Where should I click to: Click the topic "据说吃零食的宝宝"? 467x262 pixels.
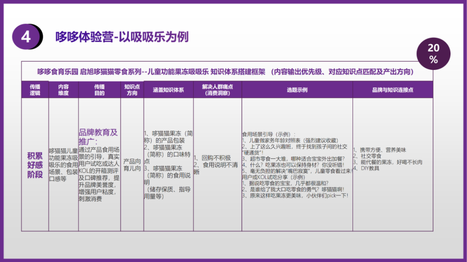pyautogui.click(x=285, y=183)
